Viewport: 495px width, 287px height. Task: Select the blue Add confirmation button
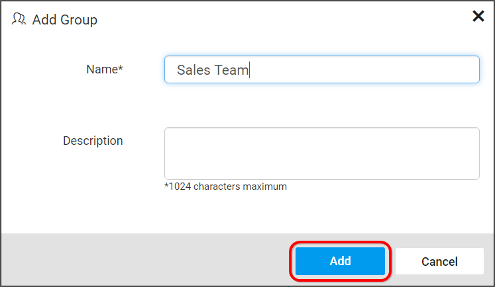(340, 261)
